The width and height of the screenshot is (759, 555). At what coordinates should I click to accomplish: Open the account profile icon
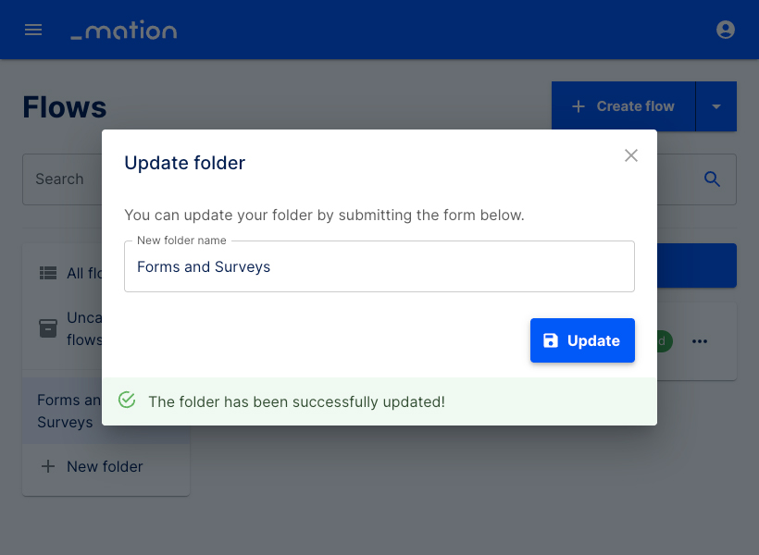coord(726,29)
